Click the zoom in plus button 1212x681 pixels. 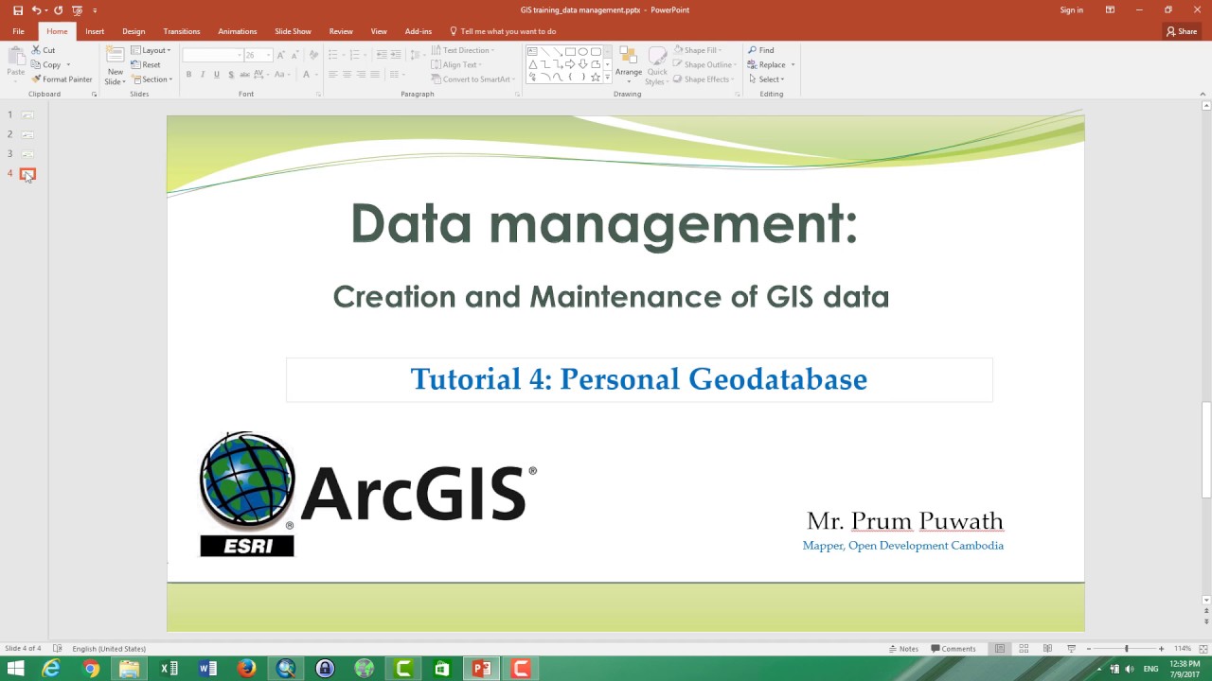(x=1161, y=649)
